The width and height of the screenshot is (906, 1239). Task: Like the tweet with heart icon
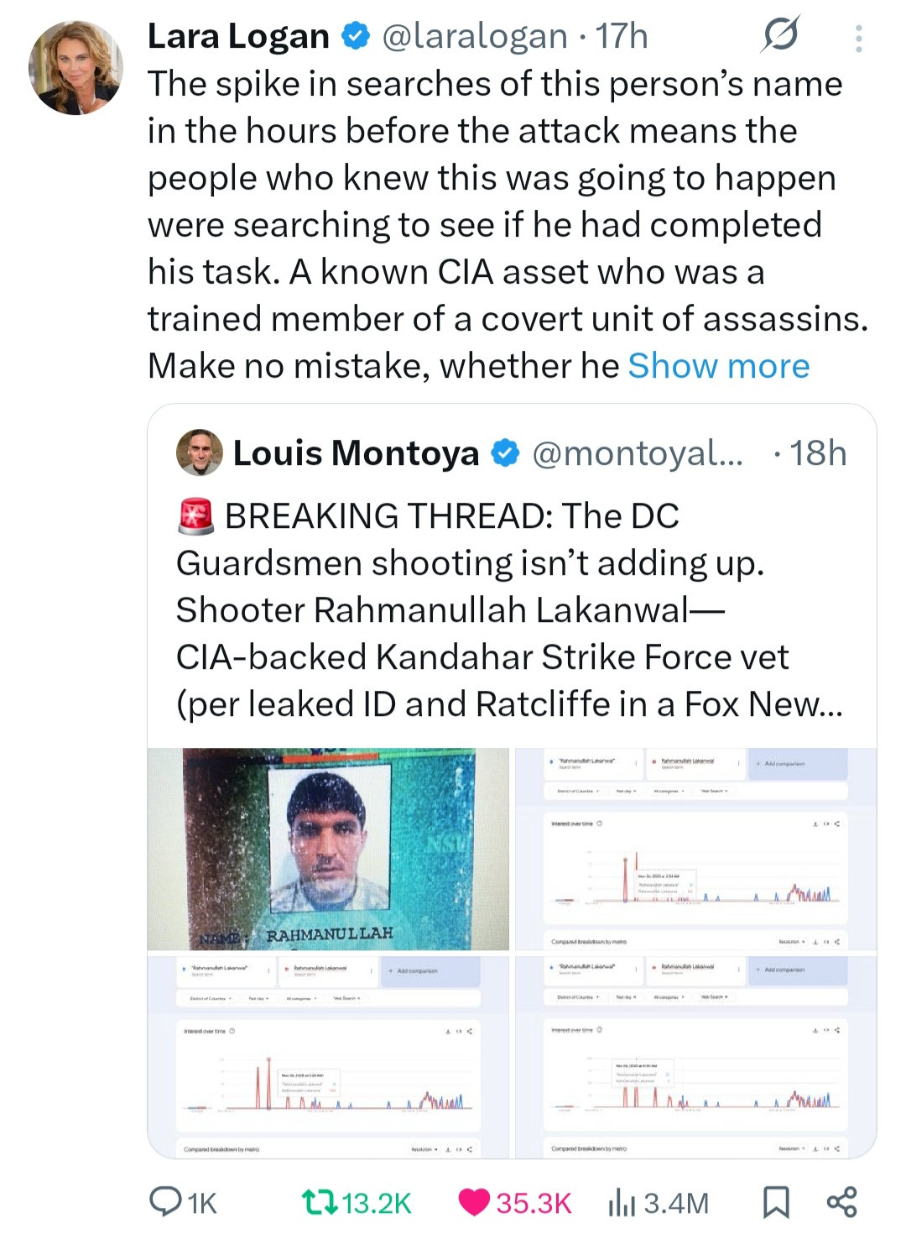point(474,1202)
